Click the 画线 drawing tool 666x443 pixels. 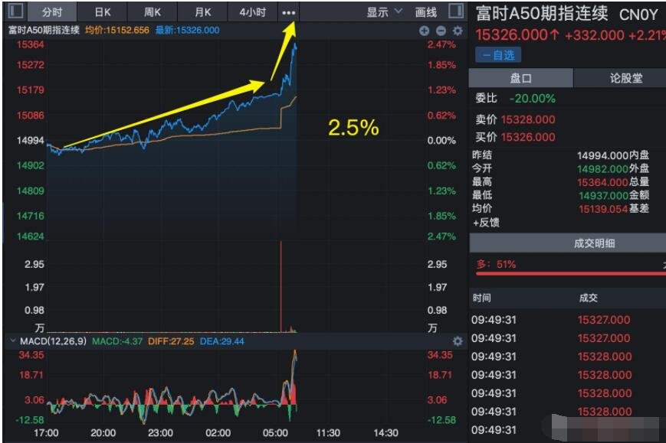[426, 12]
